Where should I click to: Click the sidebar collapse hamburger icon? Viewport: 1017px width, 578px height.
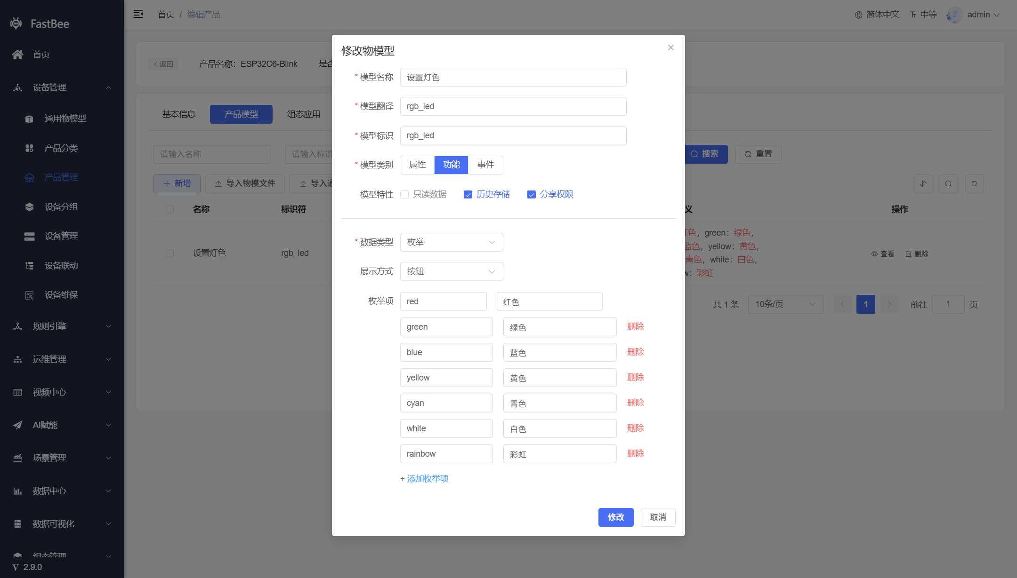pos(138,14)
